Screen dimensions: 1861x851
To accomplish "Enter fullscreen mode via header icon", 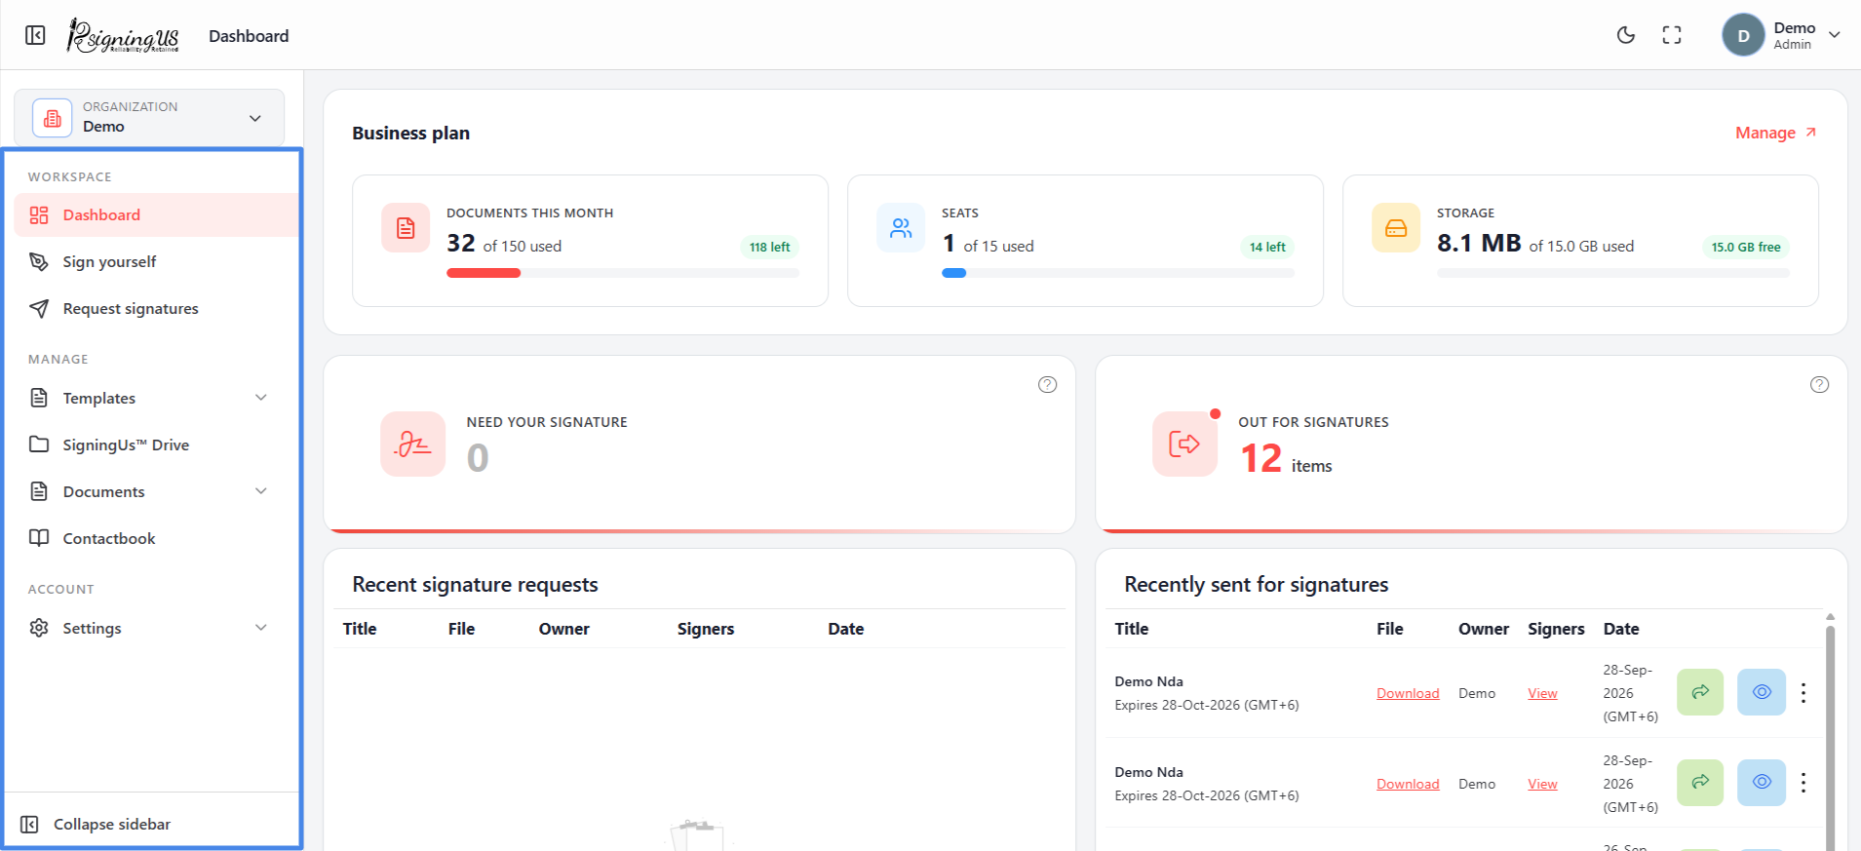I will 1672,35.
